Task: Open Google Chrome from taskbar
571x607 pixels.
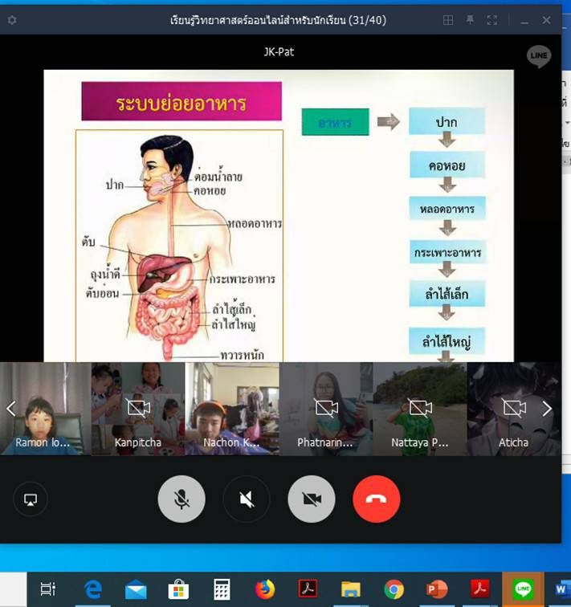Action: (394, 590)
